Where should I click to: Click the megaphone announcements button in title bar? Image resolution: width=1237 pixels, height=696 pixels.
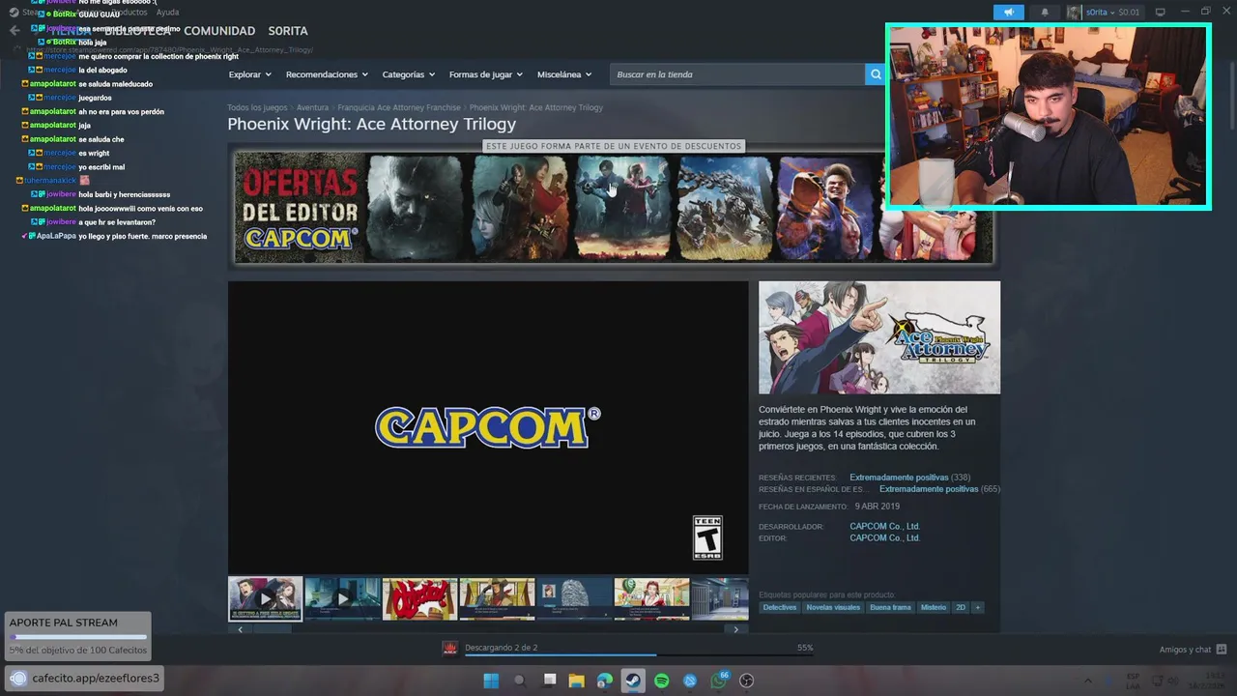click(1008, 12)
